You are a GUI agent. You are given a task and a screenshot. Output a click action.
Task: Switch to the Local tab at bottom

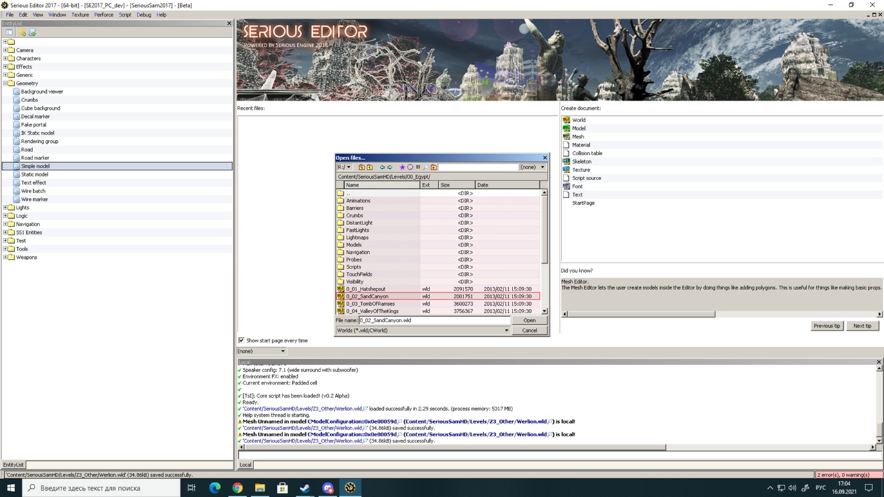245,465
